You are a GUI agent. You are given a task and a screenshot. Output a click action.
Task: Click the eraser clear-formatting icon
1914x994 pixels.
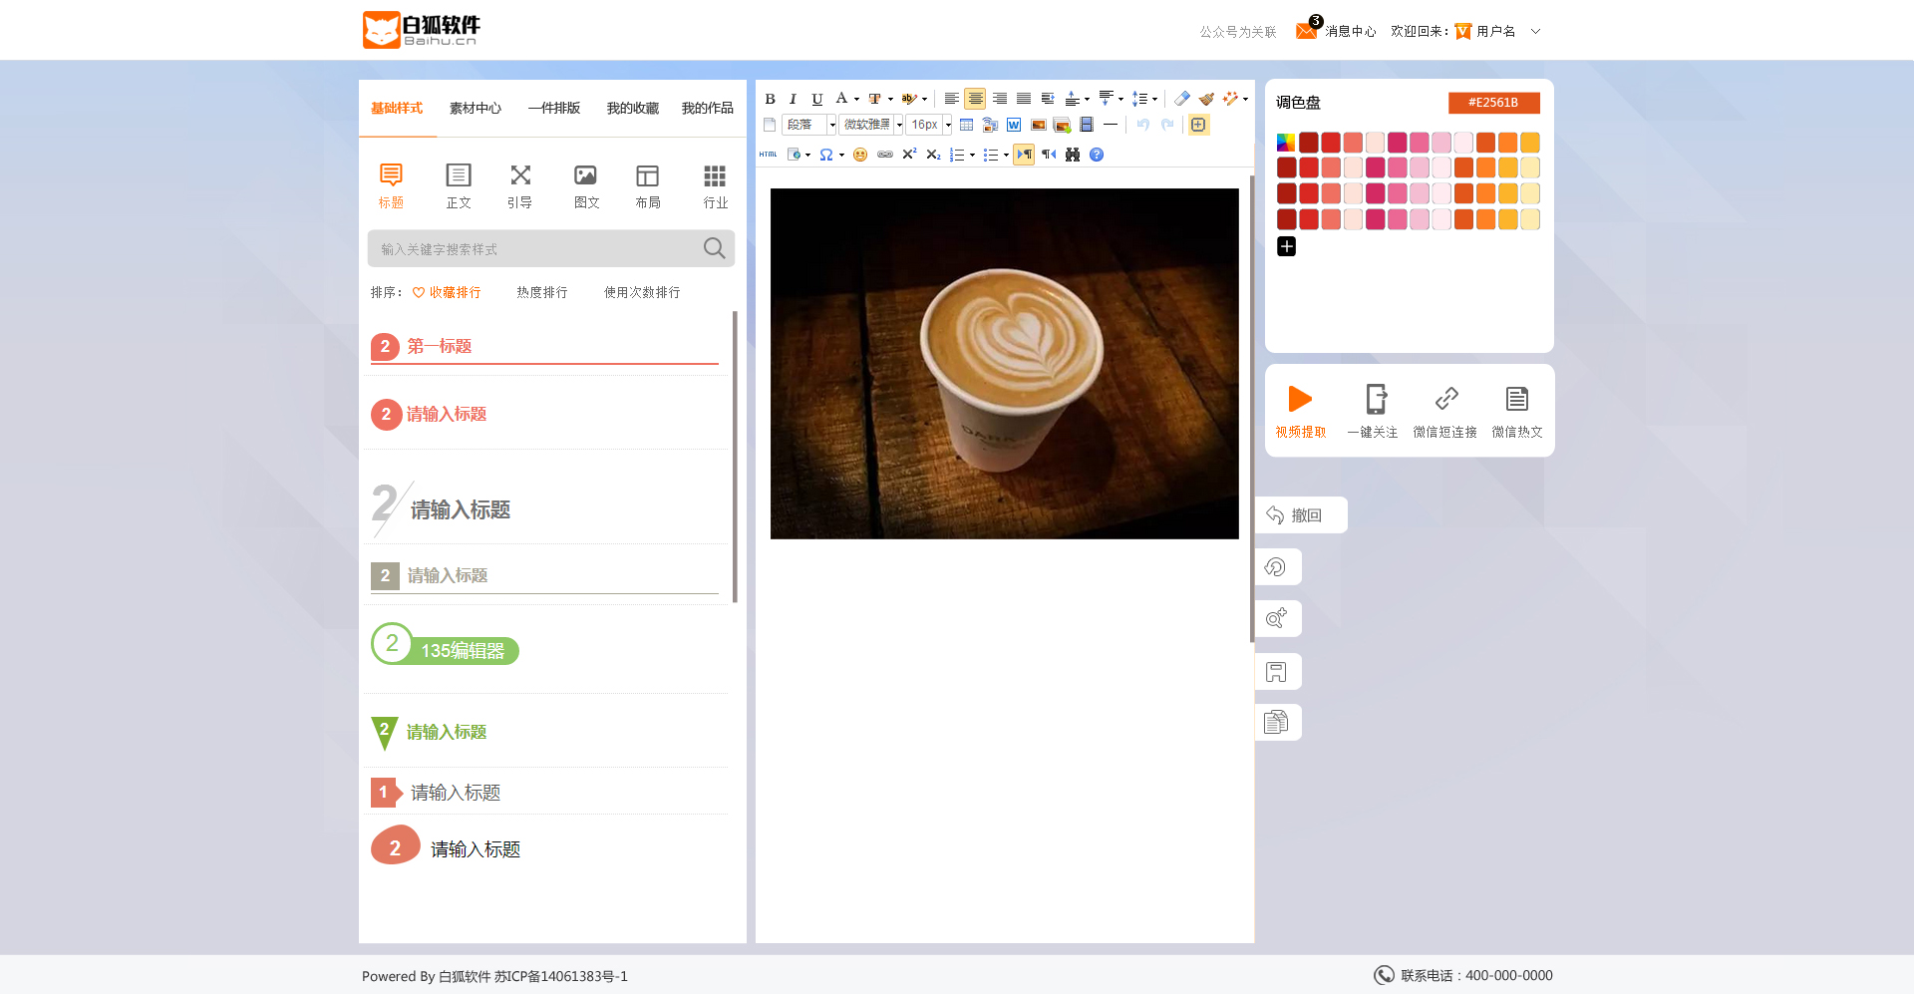(1182, 99)
